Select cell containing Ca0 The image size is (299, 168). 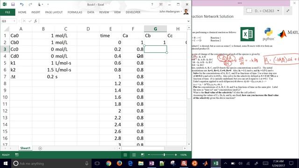[x=21, y=35]
